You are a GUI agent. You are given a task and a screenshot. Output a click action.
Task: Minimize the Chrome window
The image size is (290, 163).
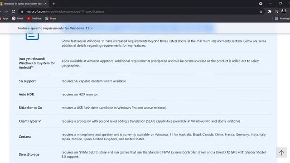[271, 4]
